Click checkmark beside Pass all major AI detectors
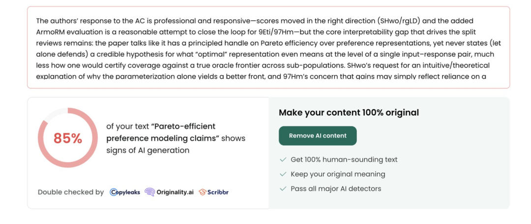 coord(283,189)
